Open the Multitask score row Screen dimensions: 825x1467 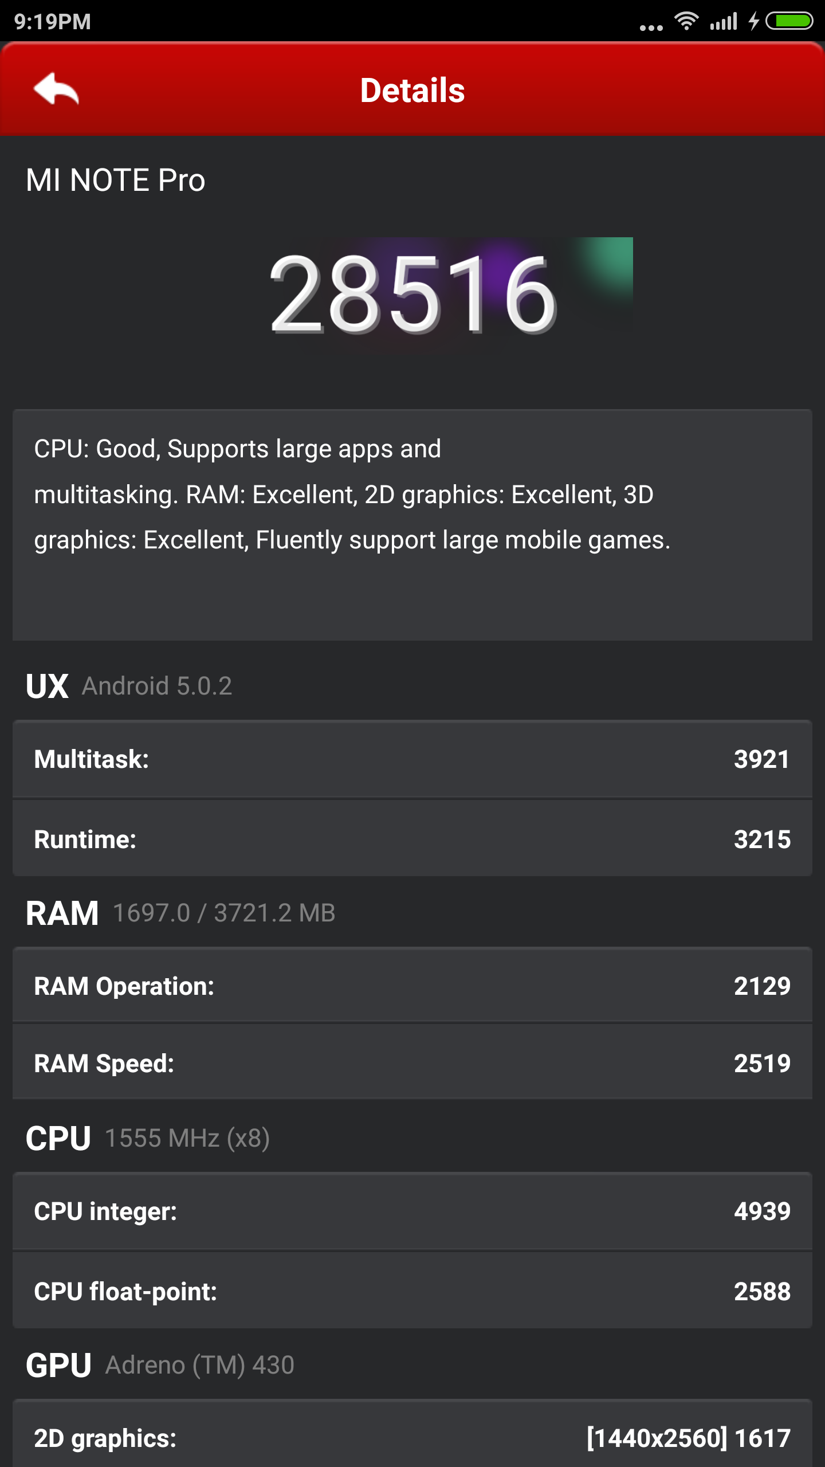pos(412,759)
